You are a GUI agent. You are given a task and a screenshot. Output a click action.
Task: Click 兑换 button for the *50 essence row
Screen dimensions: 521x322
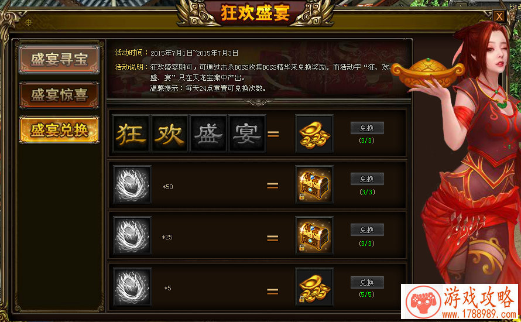coord(367,179)
